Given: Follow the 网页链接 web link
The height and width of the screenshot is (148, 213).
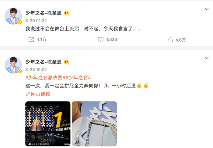Looking at the screenshot, I should pyautogui.click(x=40, y=94).
